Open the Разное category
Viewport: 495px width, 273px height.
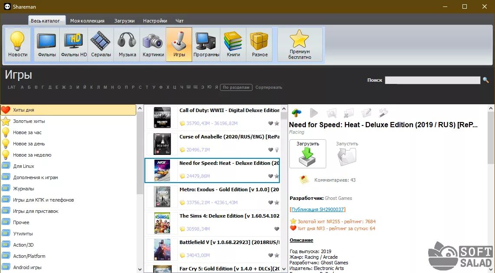pos(259,45)
